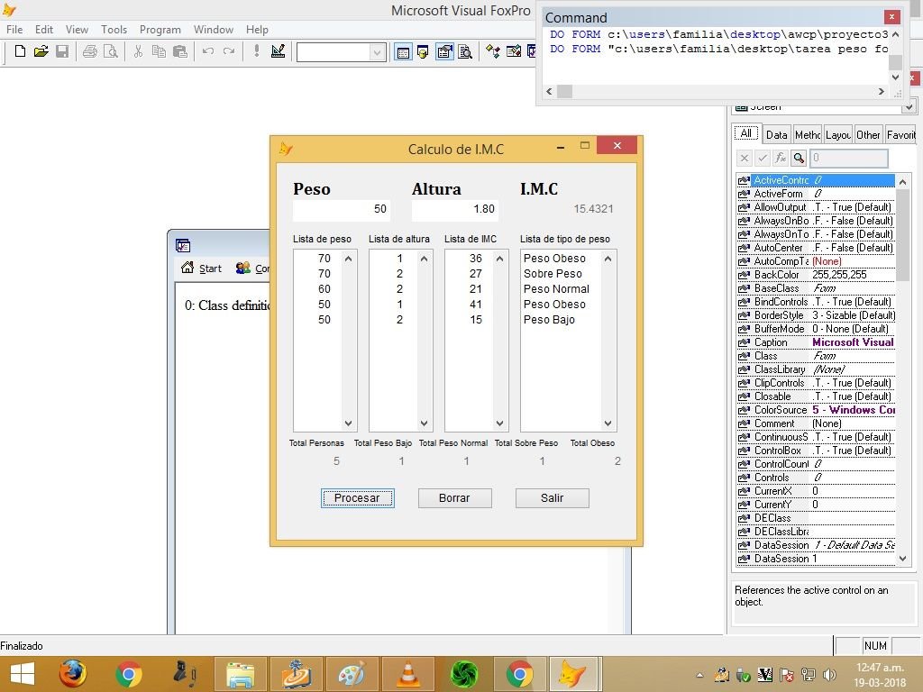Open the Tools menu
The width and height of the screenshot is (923, 692).
[114, 30]
